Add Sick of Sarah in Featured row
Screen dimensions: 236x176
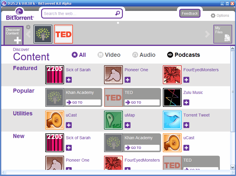[69, 80]
